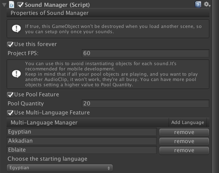
Task: Click the Akkadian language name field
Action: [x=82, y=141]
